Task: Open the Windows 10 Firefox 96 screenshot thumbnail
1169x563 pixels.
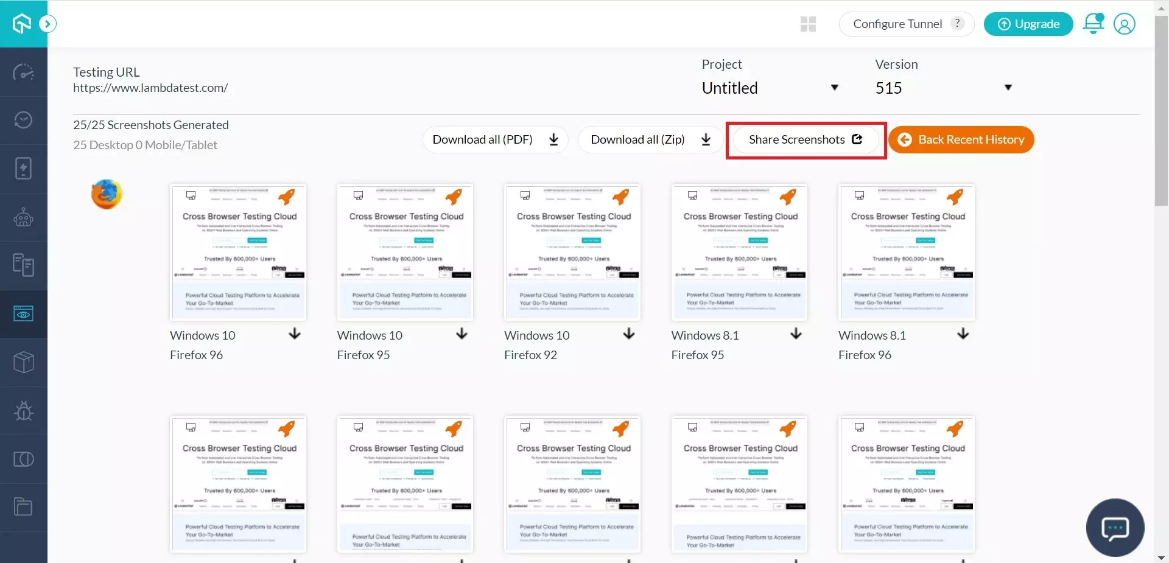Action: click(238, 252)
